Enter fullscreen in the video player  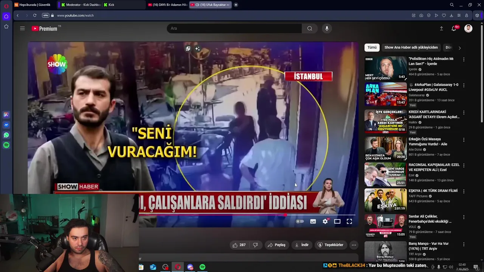[x=349, y=221]
